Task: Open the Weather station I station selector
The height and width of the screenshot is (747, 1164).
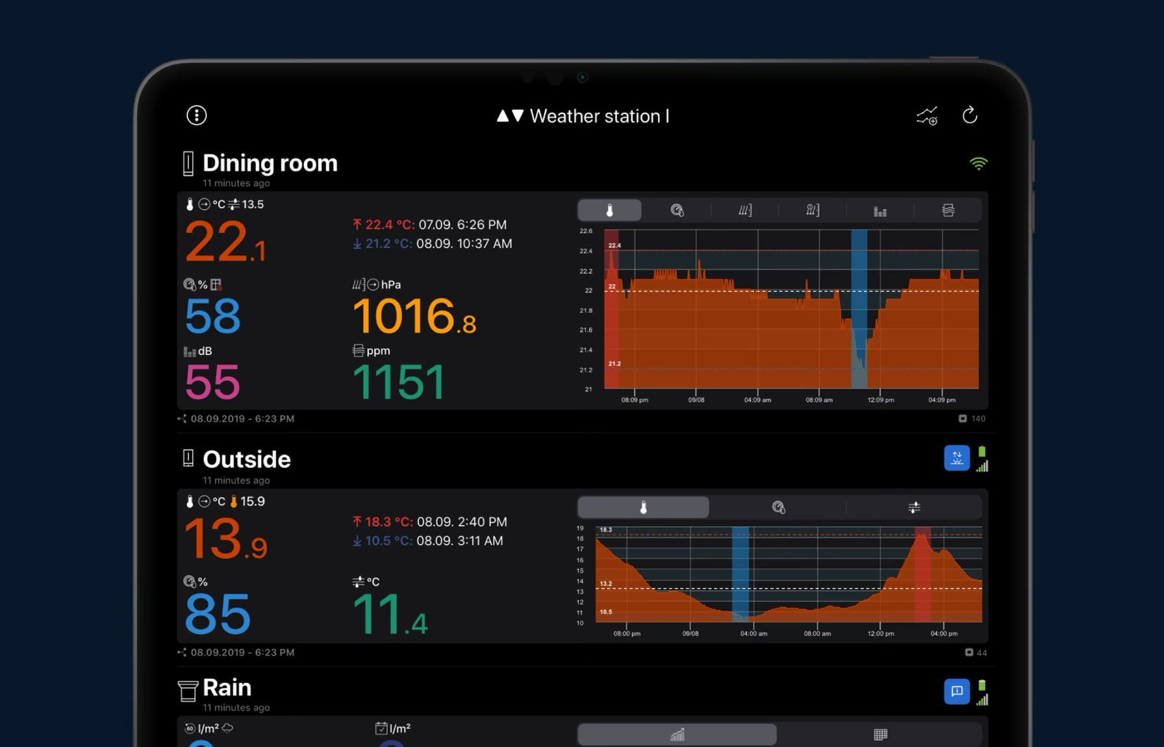Action: click(x=583, y=116)
